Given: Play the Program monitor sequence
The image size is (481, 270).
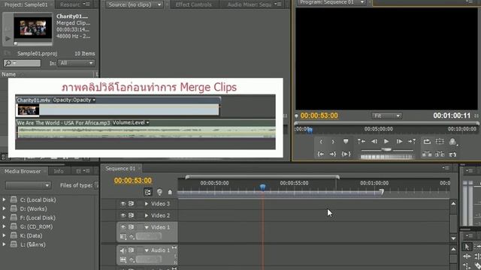Looking at the screenshot, I should 386,142.
